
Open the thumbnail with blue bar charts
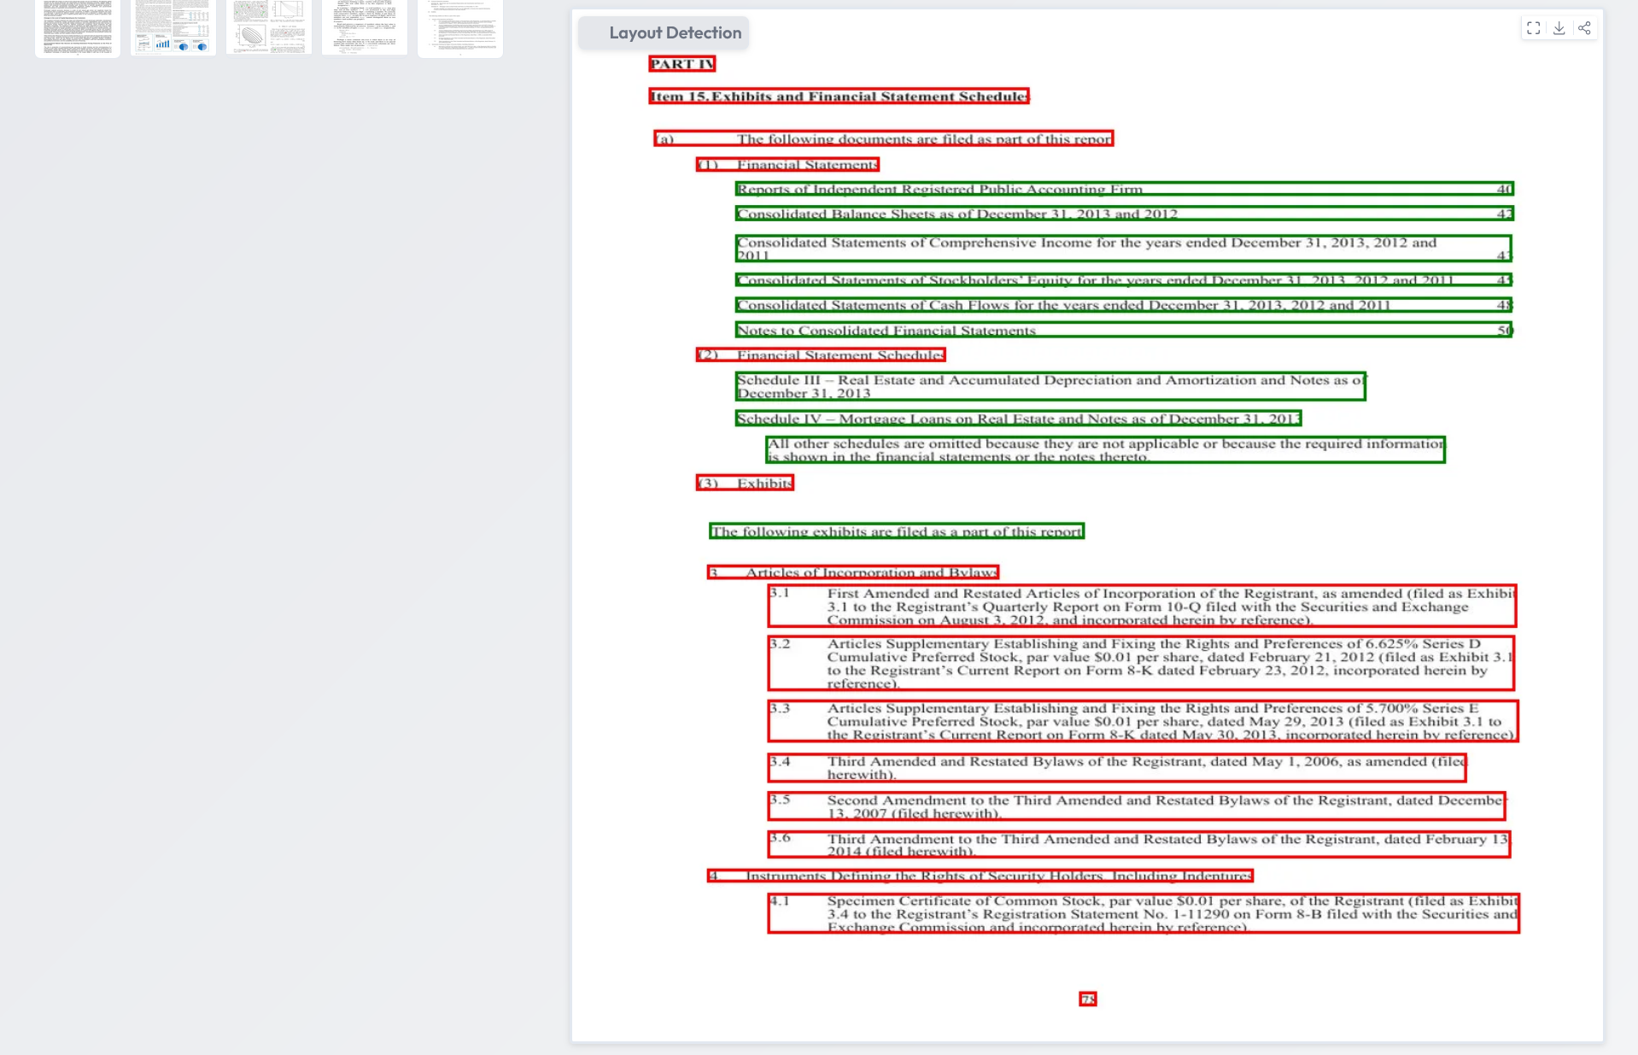pyautogui.click(x=173, y=27)
